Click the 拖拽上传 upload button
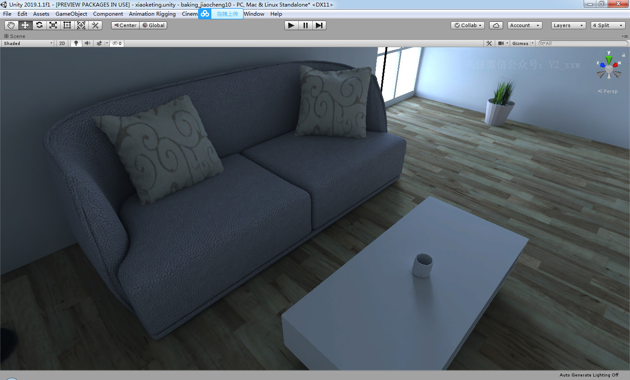Viewport: 630px width, 380px height. [x=227, y=14]
